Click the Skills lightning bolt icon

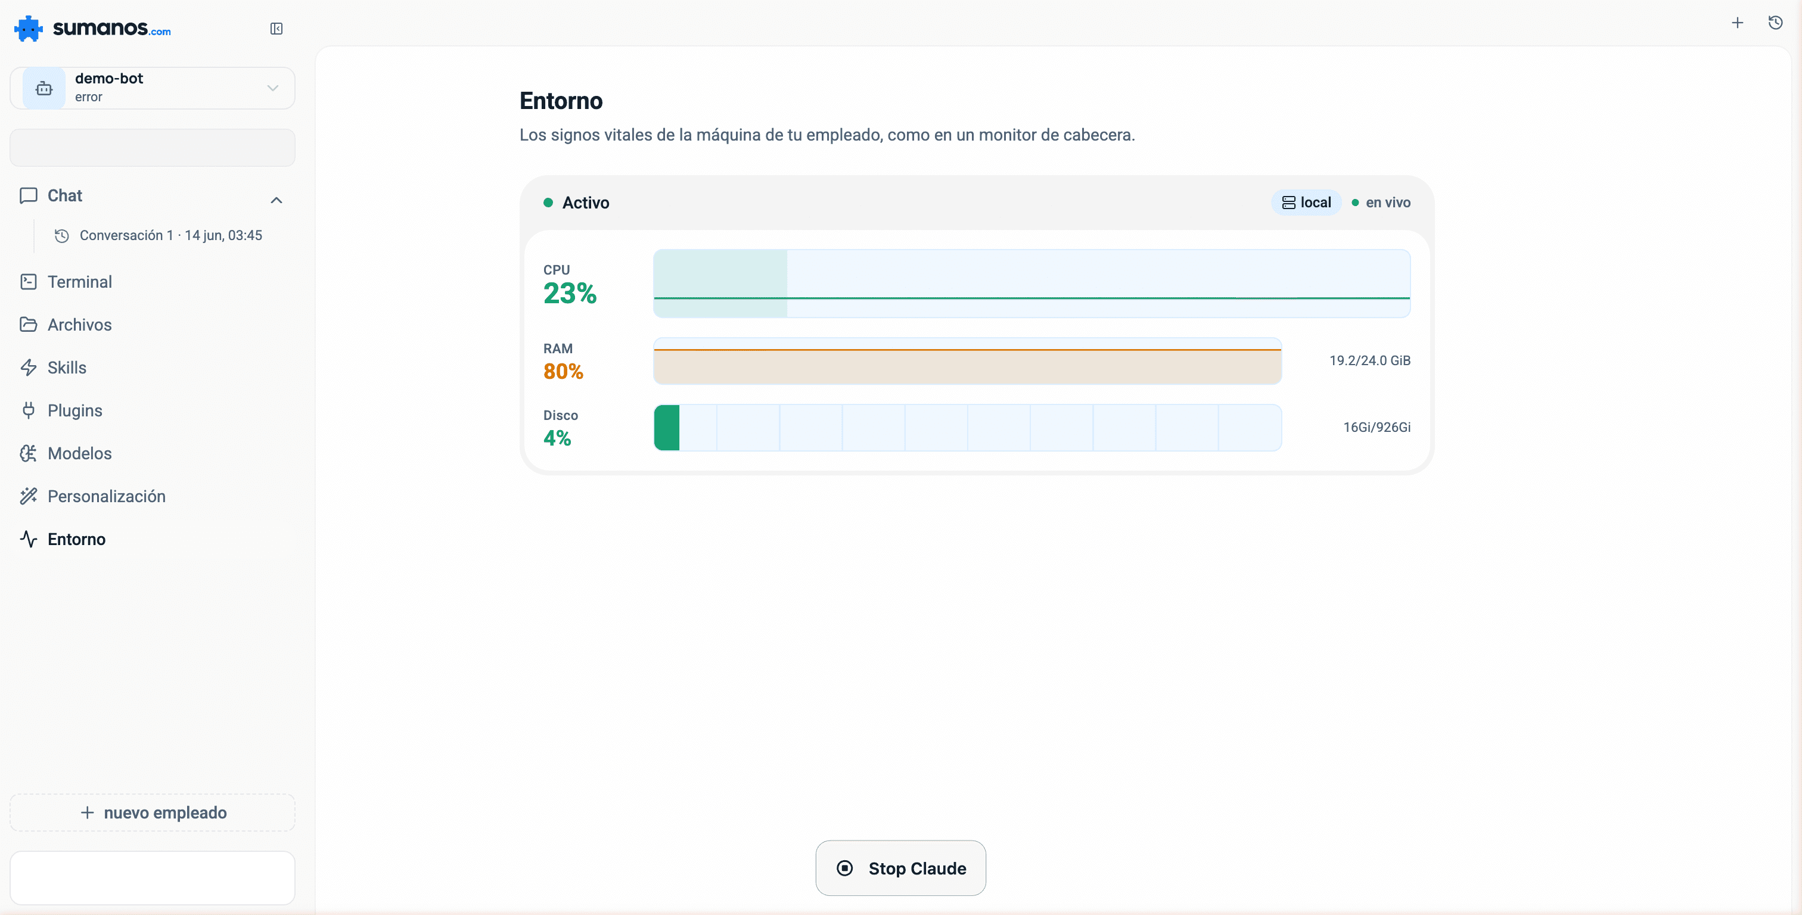pos(29,368)
